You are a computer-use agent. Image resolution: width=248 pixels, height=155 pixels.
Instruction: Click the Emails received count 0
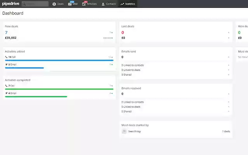122,94
